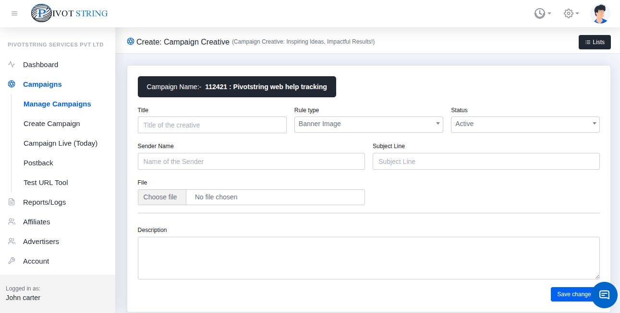Open the clock/history icon in top bar
This screenshot has width=620, height=313.
click(539, 13)
